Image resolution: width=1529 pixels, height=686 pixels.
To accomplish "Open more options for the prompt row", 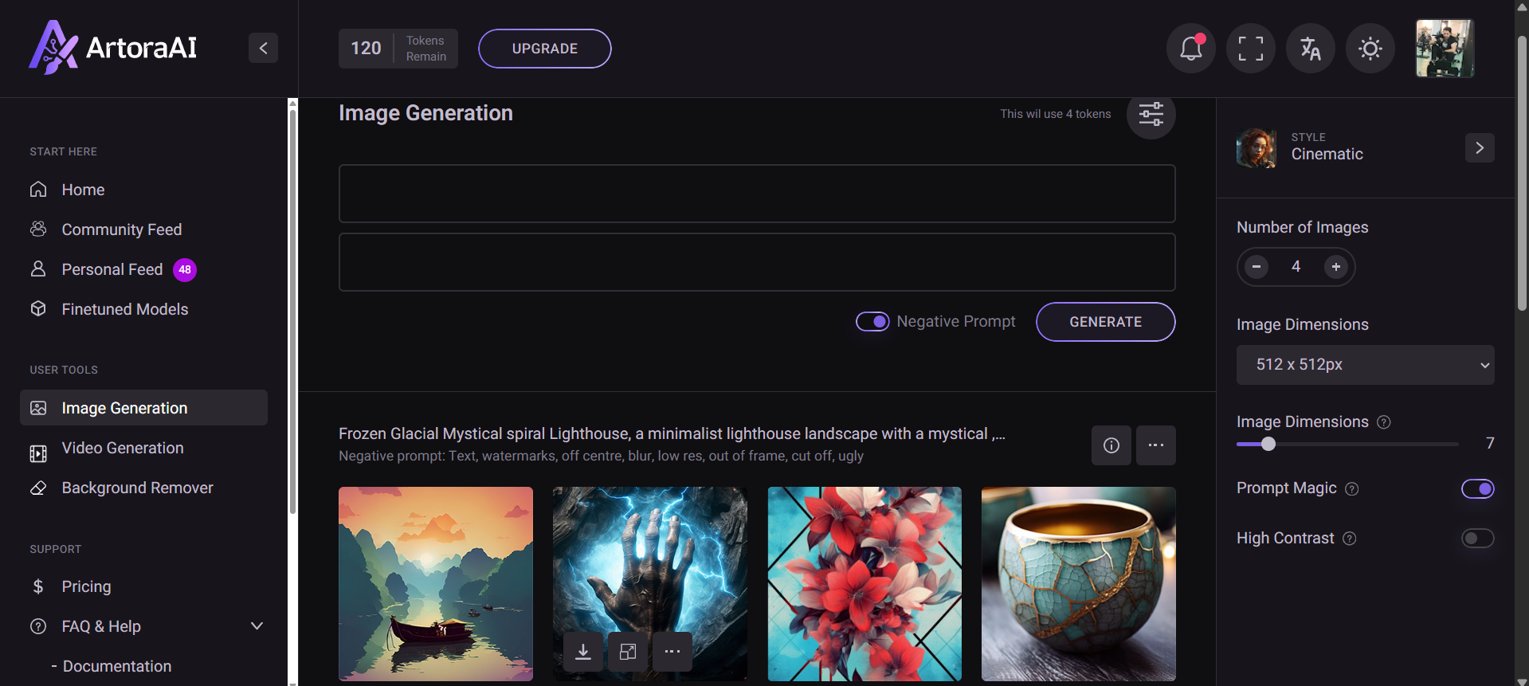I will click(x=1155, y=445).
